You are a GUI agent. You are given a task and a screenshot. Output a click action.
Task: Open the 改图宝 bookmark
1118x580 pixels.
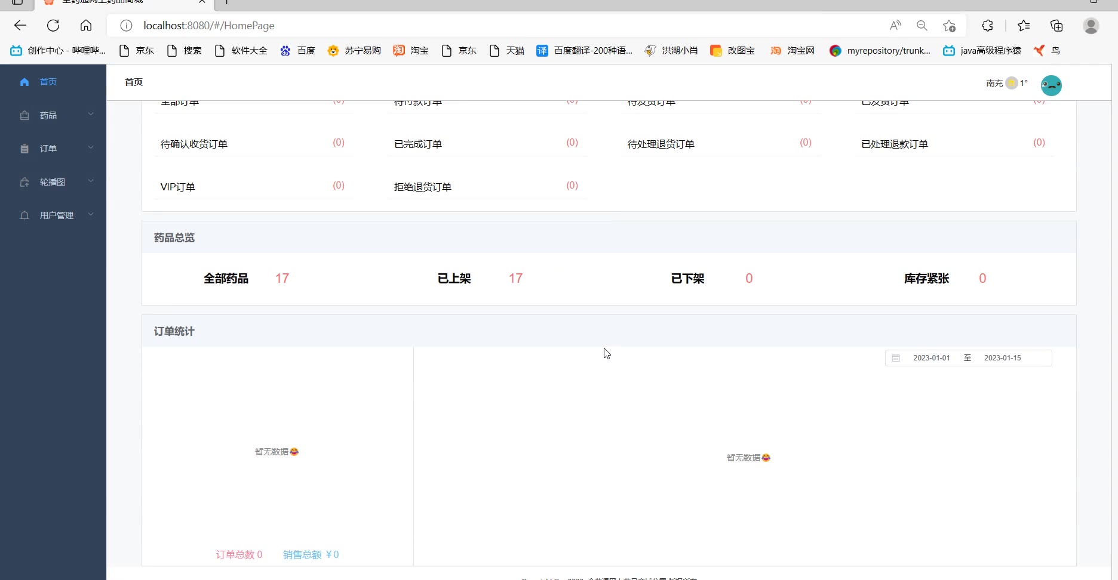click(733, 51)
